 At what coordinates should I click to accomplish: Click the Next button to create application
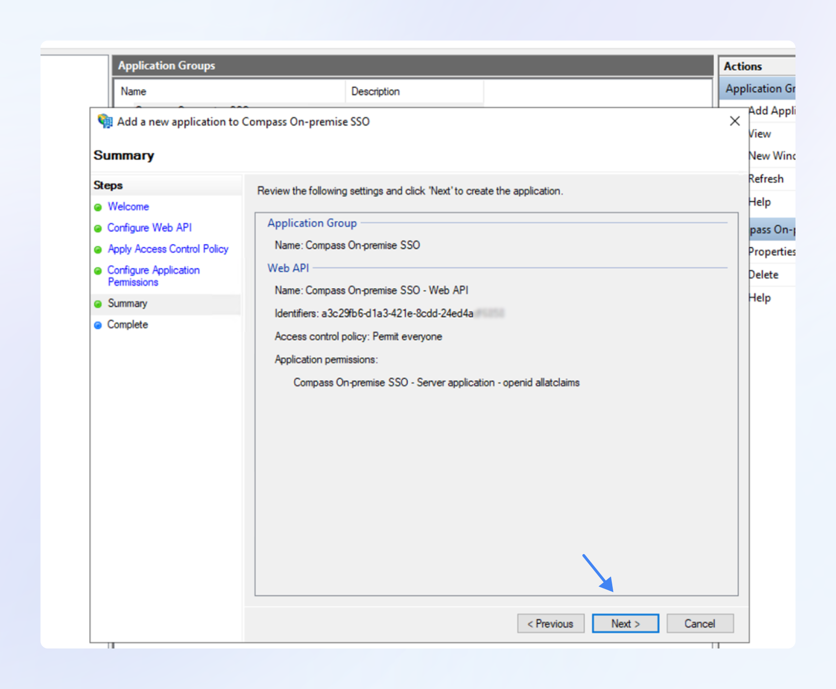[x=625, y=624]
